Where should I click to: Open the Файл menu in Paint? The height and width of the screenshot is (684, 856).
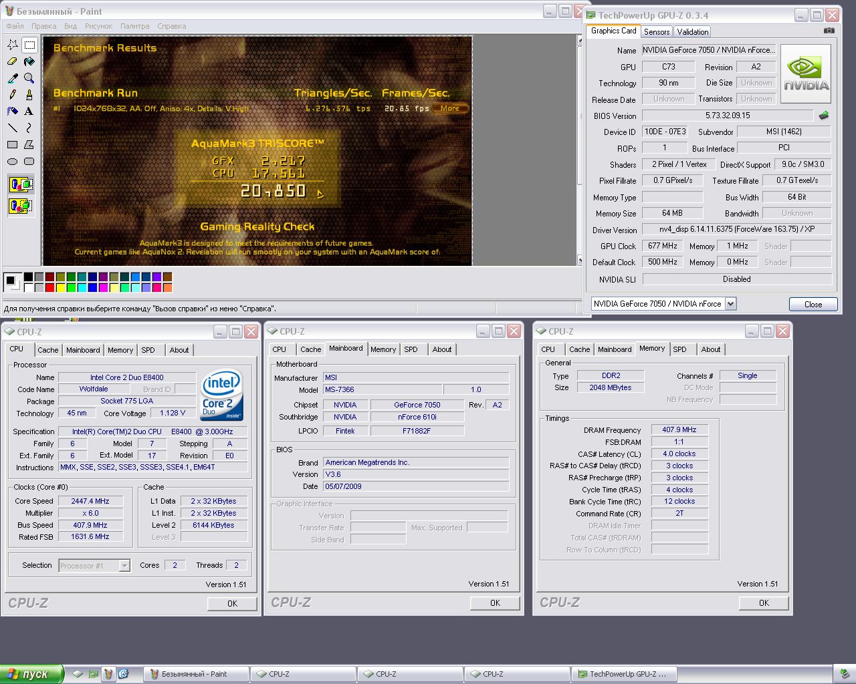(x=15, y=26)
